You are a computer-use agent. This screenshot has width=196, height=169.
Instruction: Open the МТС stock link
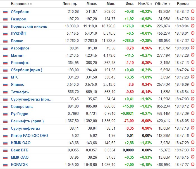tap(15, 77)
